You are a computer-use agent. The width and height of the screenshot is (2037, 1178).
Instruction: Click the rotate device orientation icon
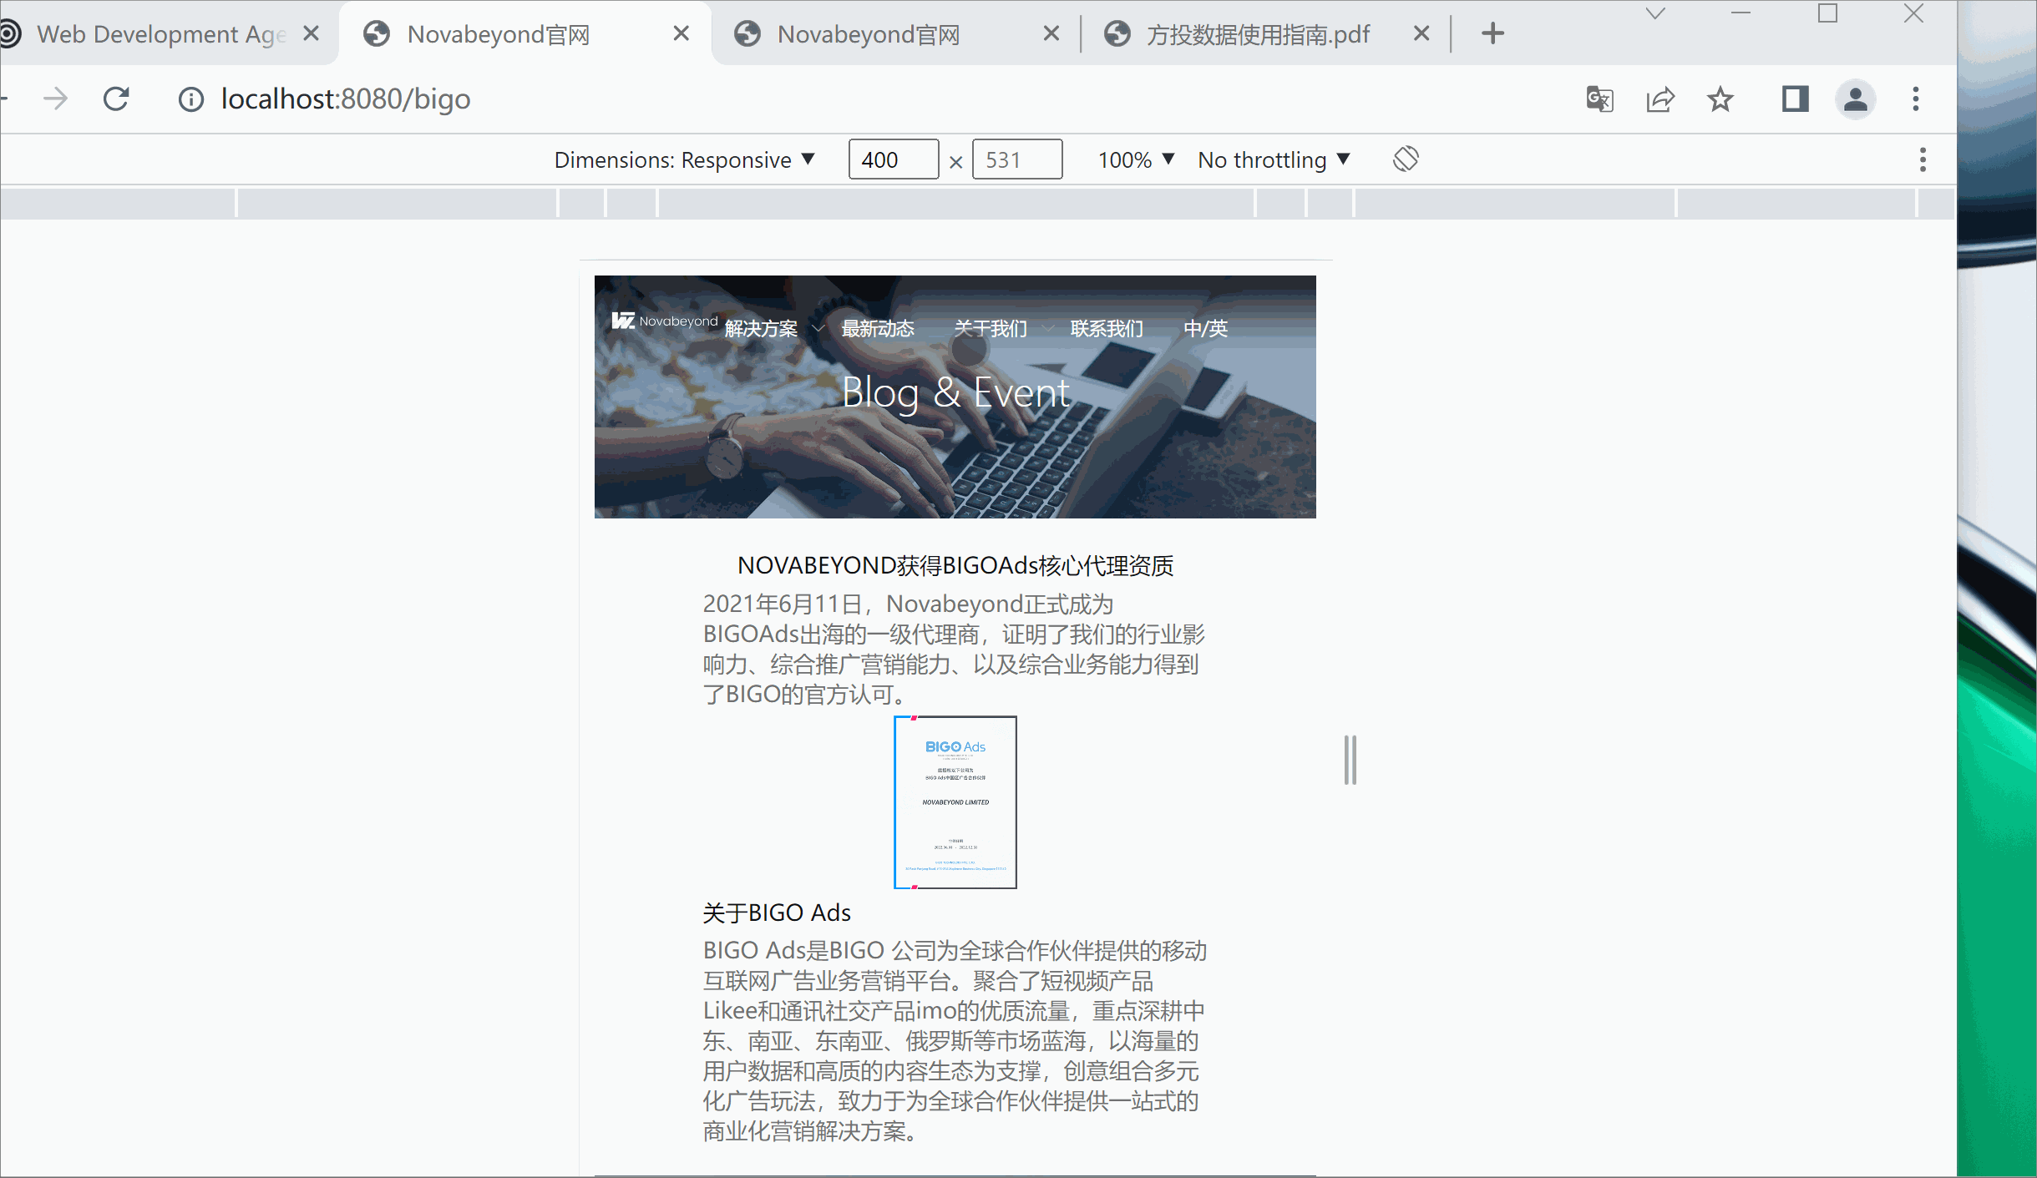point(1406,159)
